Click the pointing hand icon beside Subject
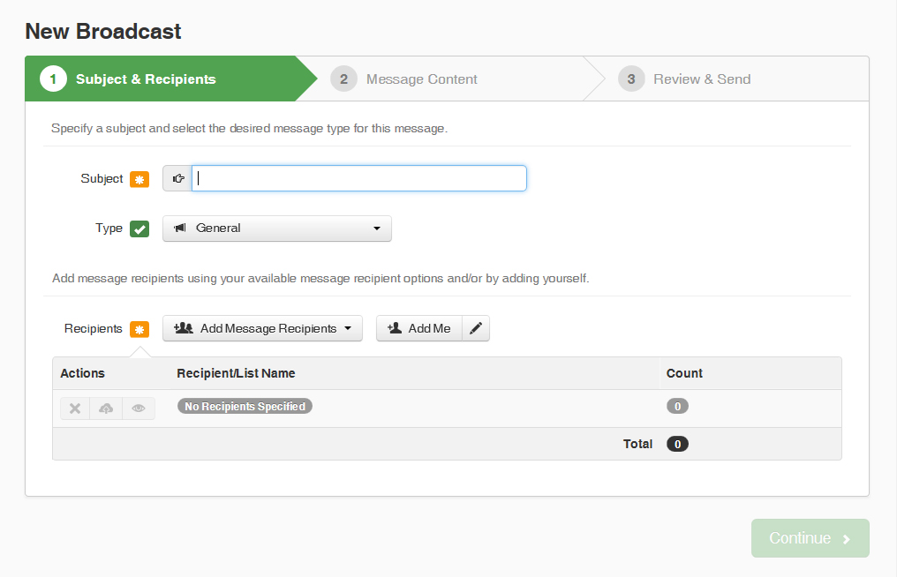The height and width of the screenshot is (577, 897). pos(178,178)
